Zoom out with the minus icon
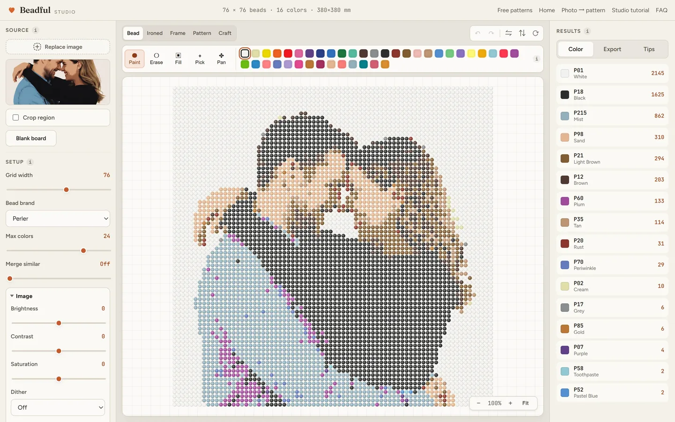This screenshot has height=422, width=675. pos(478,403)
